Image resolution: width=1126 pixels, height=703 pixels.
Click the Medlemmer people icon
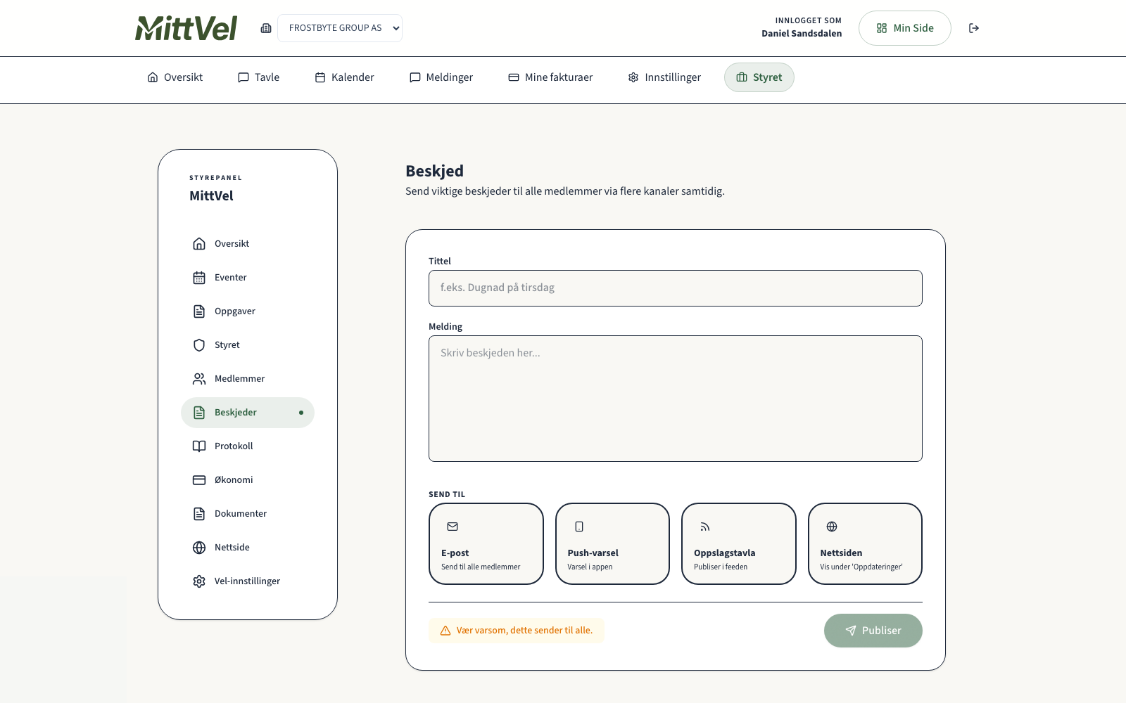[199, 379]
